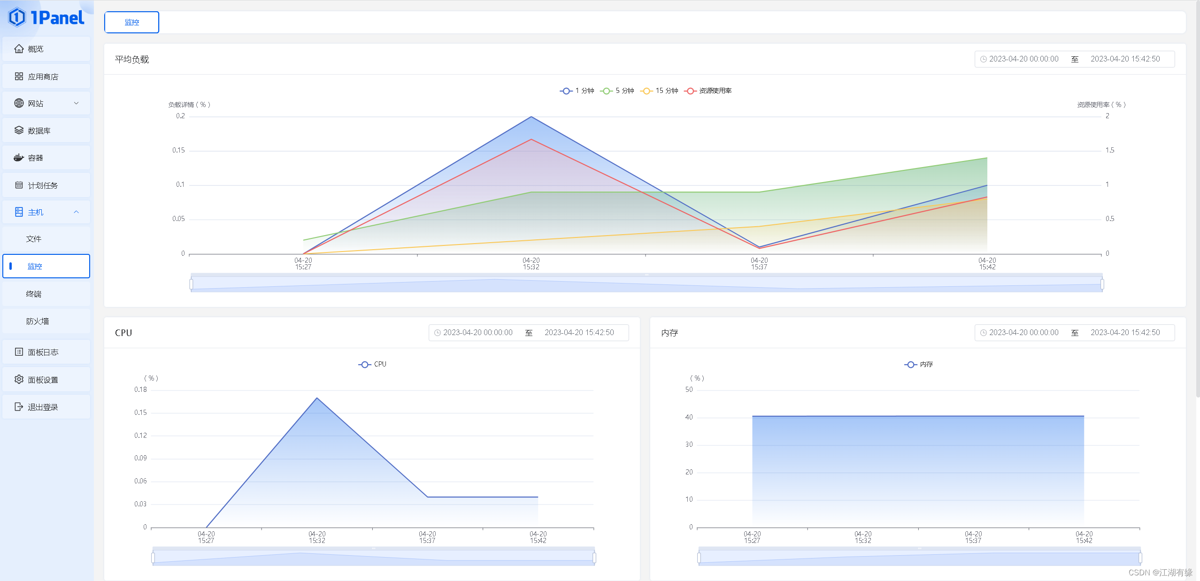Open the 面板设置 menu item

pos(46,380)
